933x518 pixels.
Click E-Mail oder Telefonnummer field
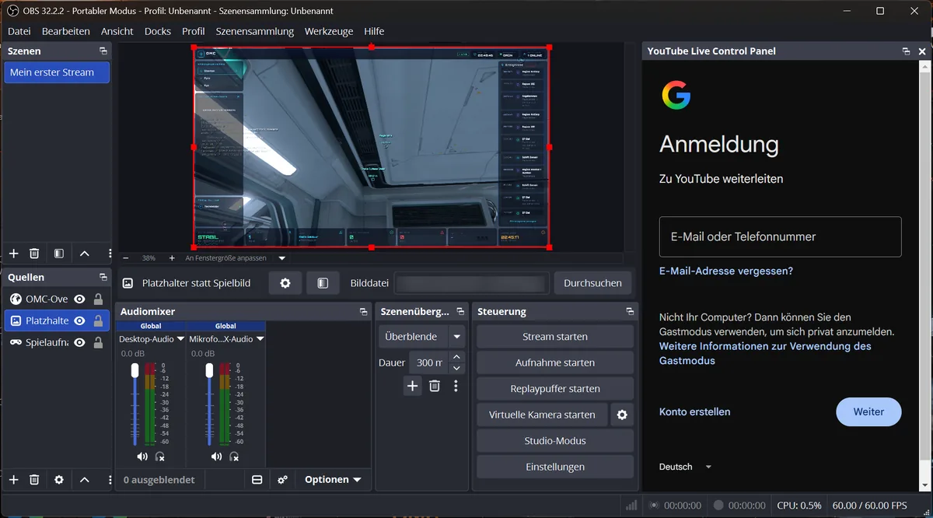[x=780, y=236]
